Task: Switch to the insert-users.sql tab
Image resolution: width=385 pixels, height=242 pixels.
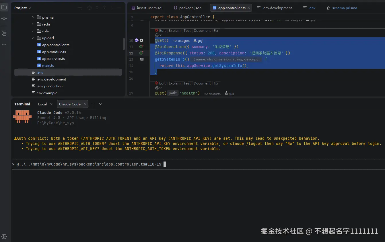Action: (x=147, y=8)
